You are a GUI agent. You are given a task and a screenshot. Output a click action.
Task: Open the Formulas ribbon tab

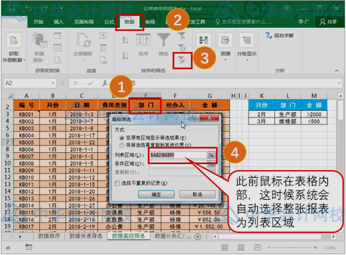pyautogui.click(x=109, y=22)
